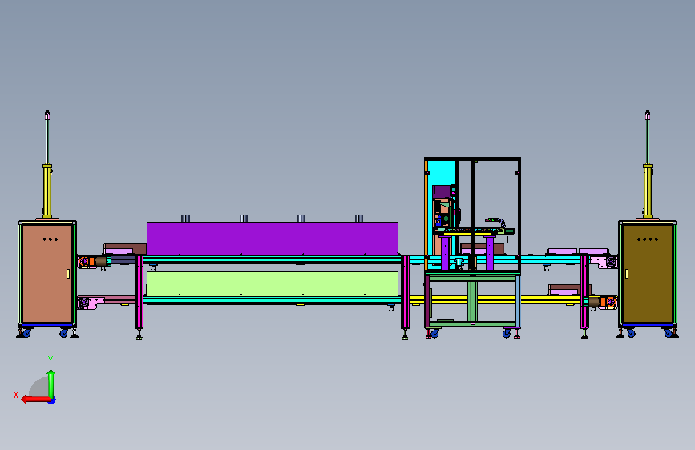Image resolution: width=695 pixels, height=450 pixels.
Task: Click the red X axis arrow of the triad
Action: click(34, 400)
